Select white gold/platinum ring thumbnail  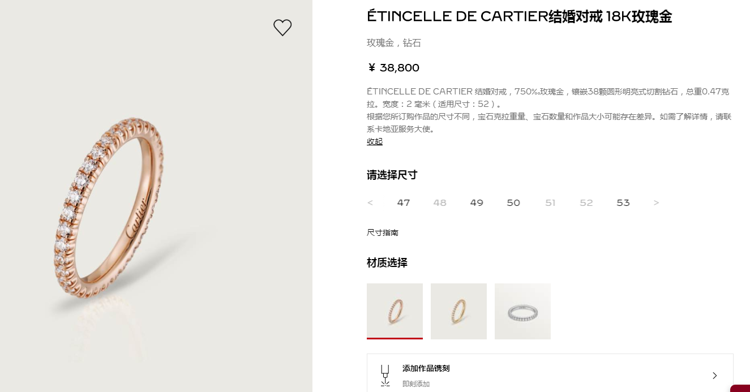[x=522, y=311]
